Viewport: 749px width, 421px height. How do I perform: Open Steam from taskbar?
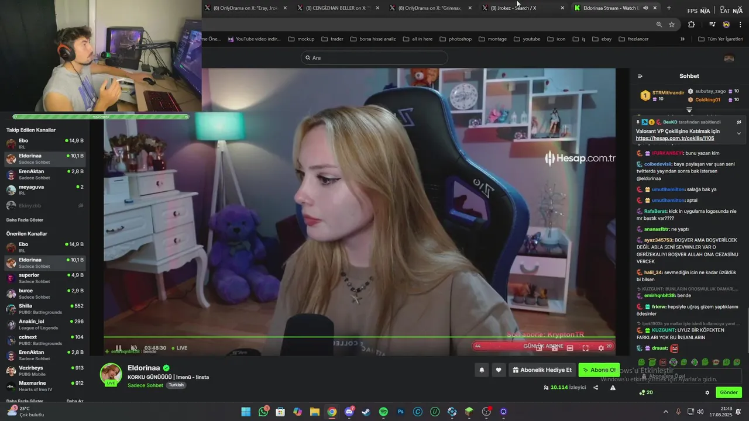(x=366, y=412)
